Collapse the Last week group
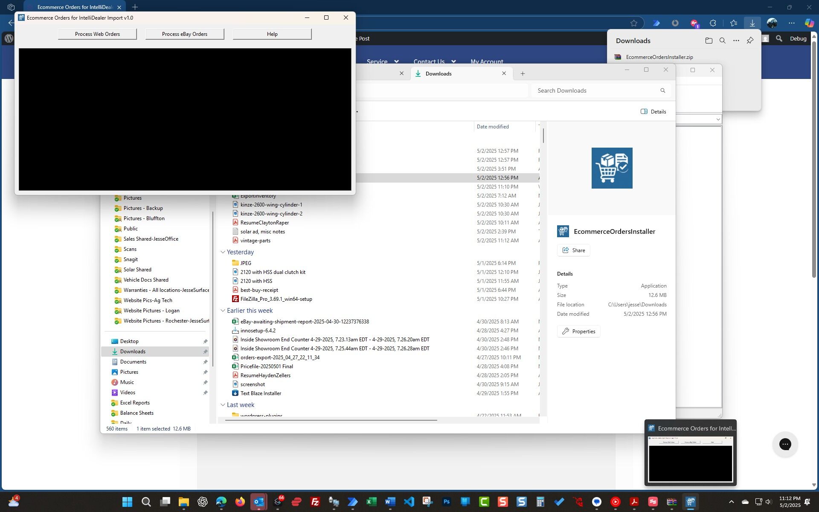Screen dimensions: 819x512 [x=223, y=405]
